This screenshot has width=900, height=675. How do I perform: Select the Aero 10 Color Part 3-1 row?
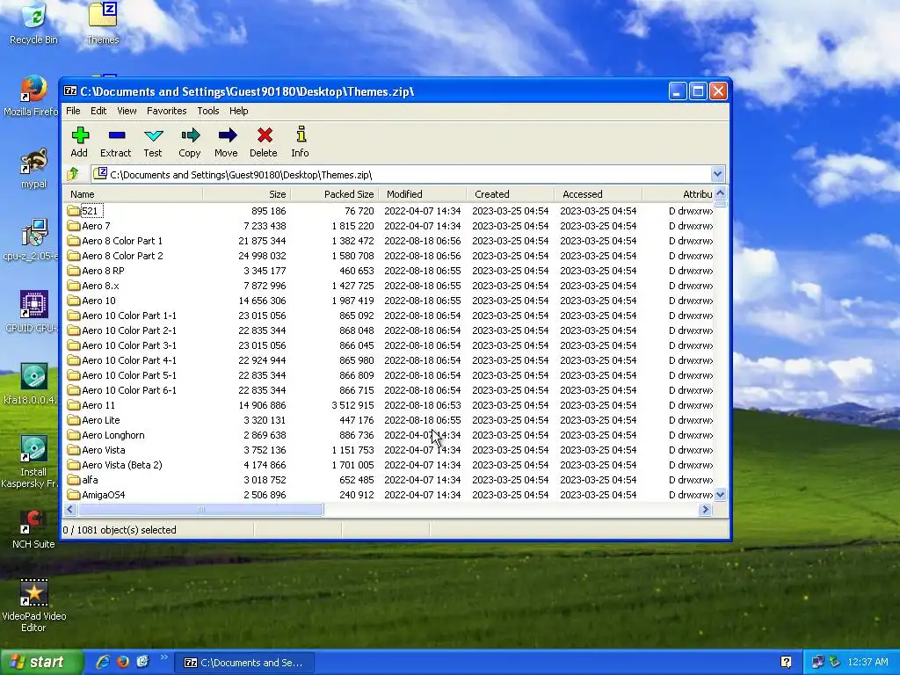click(388, 345)
